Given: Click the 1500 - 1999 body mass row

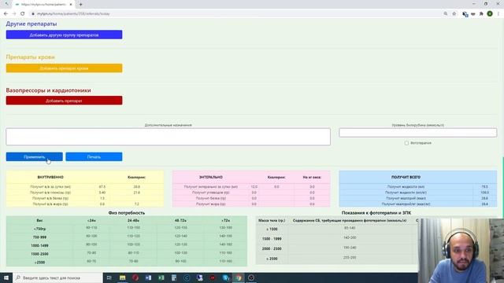Looking at the screenshot, I should [x=272, y=239].
